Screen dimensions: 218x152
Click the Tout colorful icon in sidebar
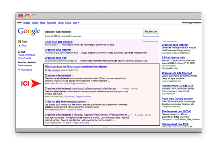[19, 41]
